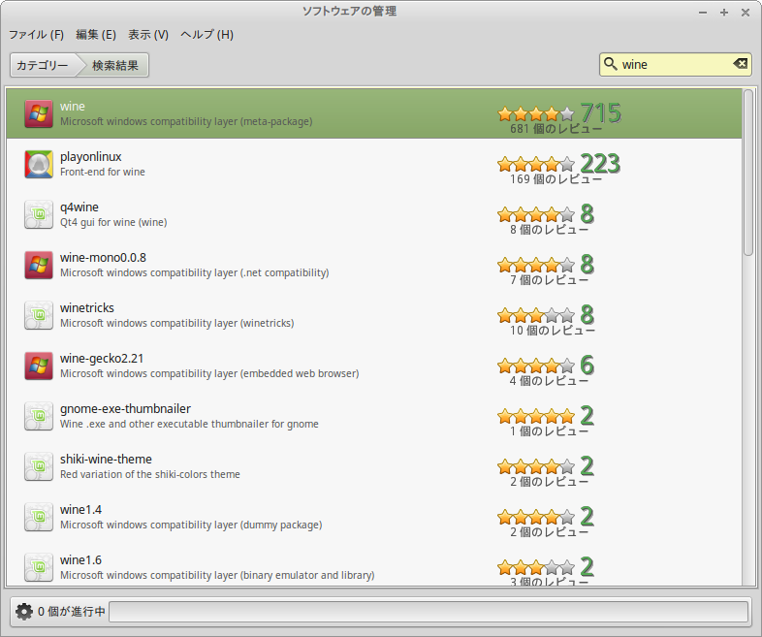Click the star rating of playonlinux

536,164
